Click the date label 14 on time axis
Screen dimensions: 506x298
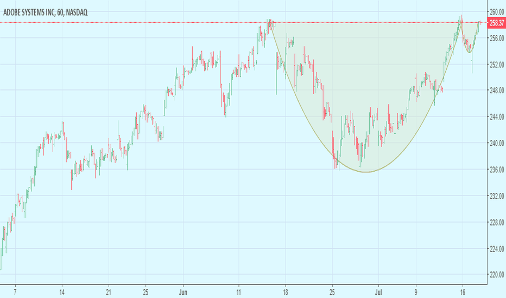62,293
